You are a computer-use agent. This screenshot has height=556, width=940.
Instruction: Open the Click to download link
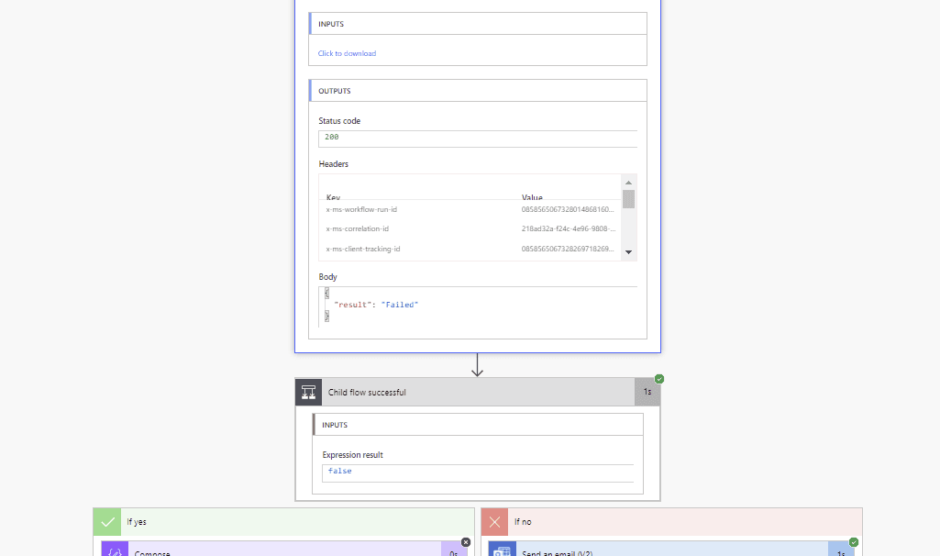pos(347,53)
